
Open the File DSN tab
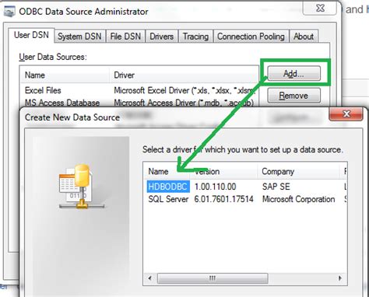[125, 37]
